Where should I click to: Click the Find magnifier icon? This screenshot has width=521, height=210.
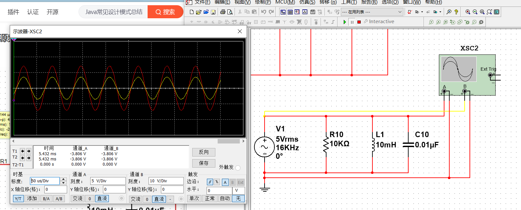449,12
